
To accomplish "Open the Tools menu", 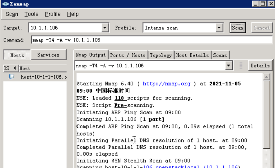I will click(x=31, y=14).
